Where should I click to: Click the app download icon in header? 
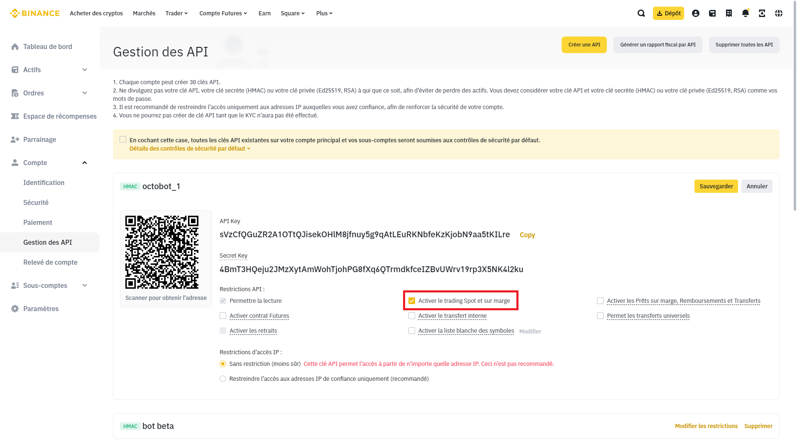click(x=762, y=13)
